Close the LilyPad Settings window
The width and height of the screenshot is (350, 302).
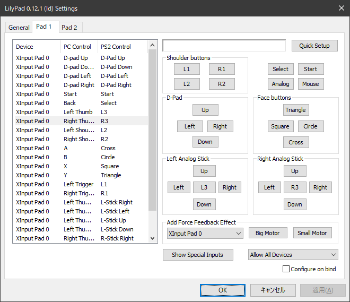[342, 8]
